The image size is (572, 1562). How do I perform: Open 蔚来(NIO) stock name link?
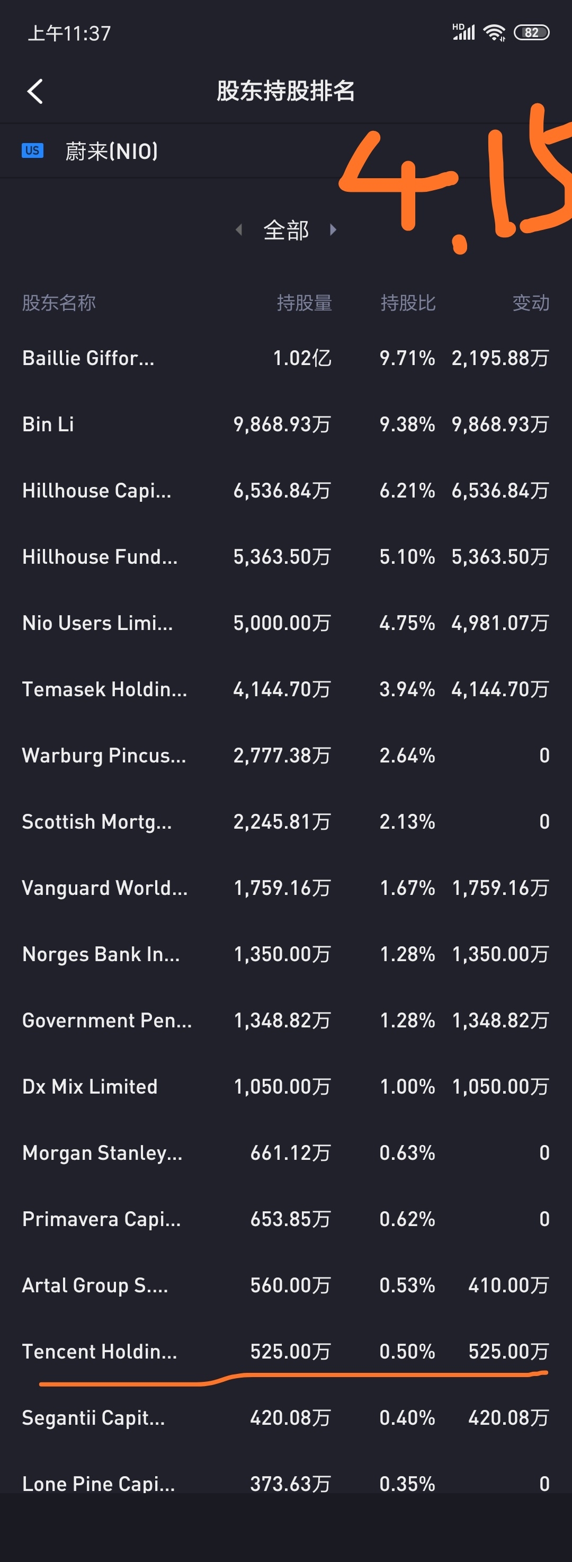point(112,151)
